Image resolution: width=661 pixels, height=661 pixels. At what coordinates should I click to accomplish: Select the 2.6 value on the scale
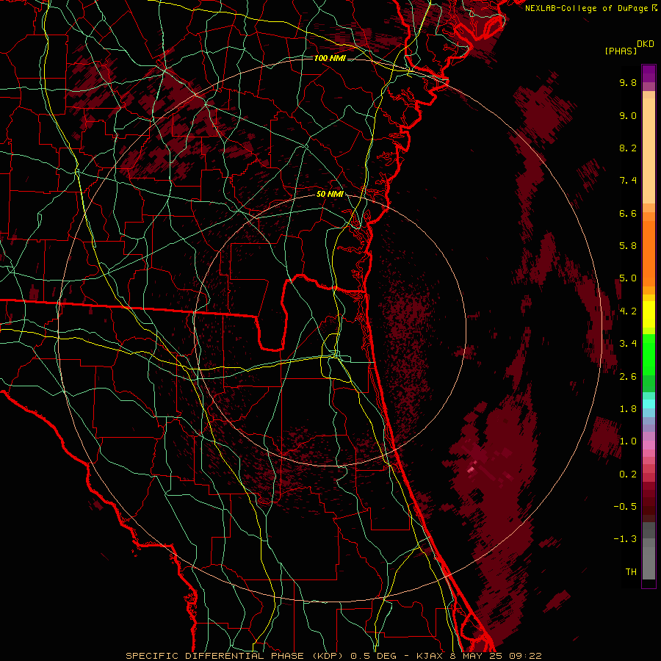[628, 377]
